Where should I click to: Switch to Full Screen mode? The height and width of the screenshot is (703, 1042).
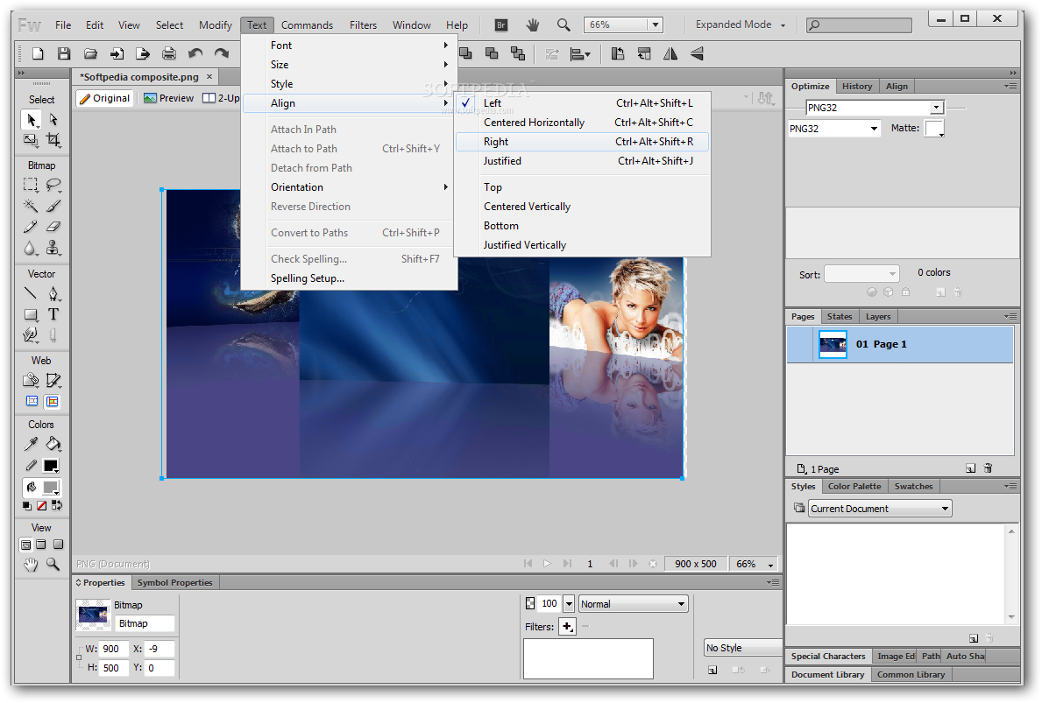58,545
